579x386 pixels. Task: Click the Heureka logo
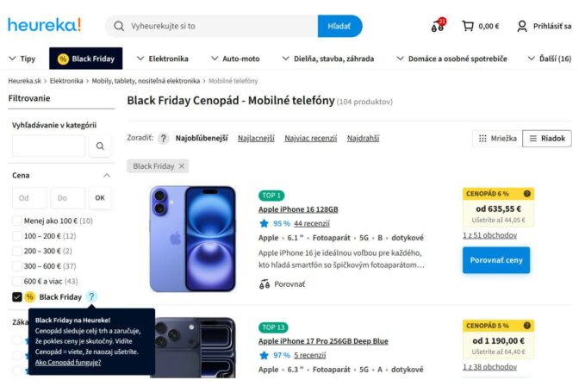(45, 25)
